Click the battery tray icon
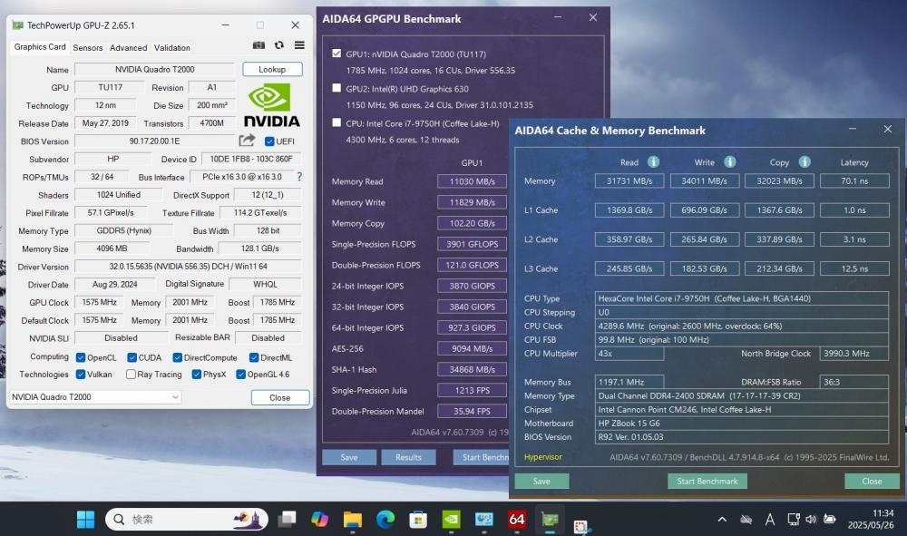This screenshot has height=536, width=907. point(830,520)
